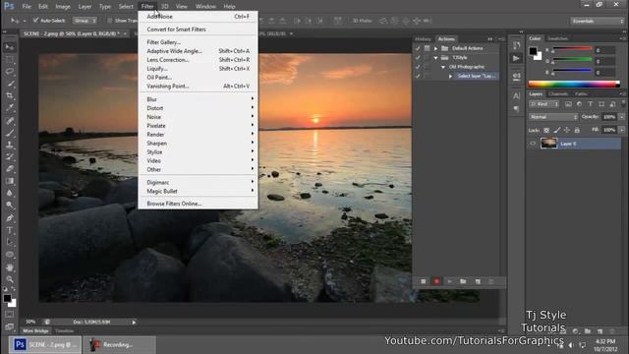The width and height of the screenshot is (629, 354).
Task: Select the Clone Stamp tool
Action: [10, 145]
